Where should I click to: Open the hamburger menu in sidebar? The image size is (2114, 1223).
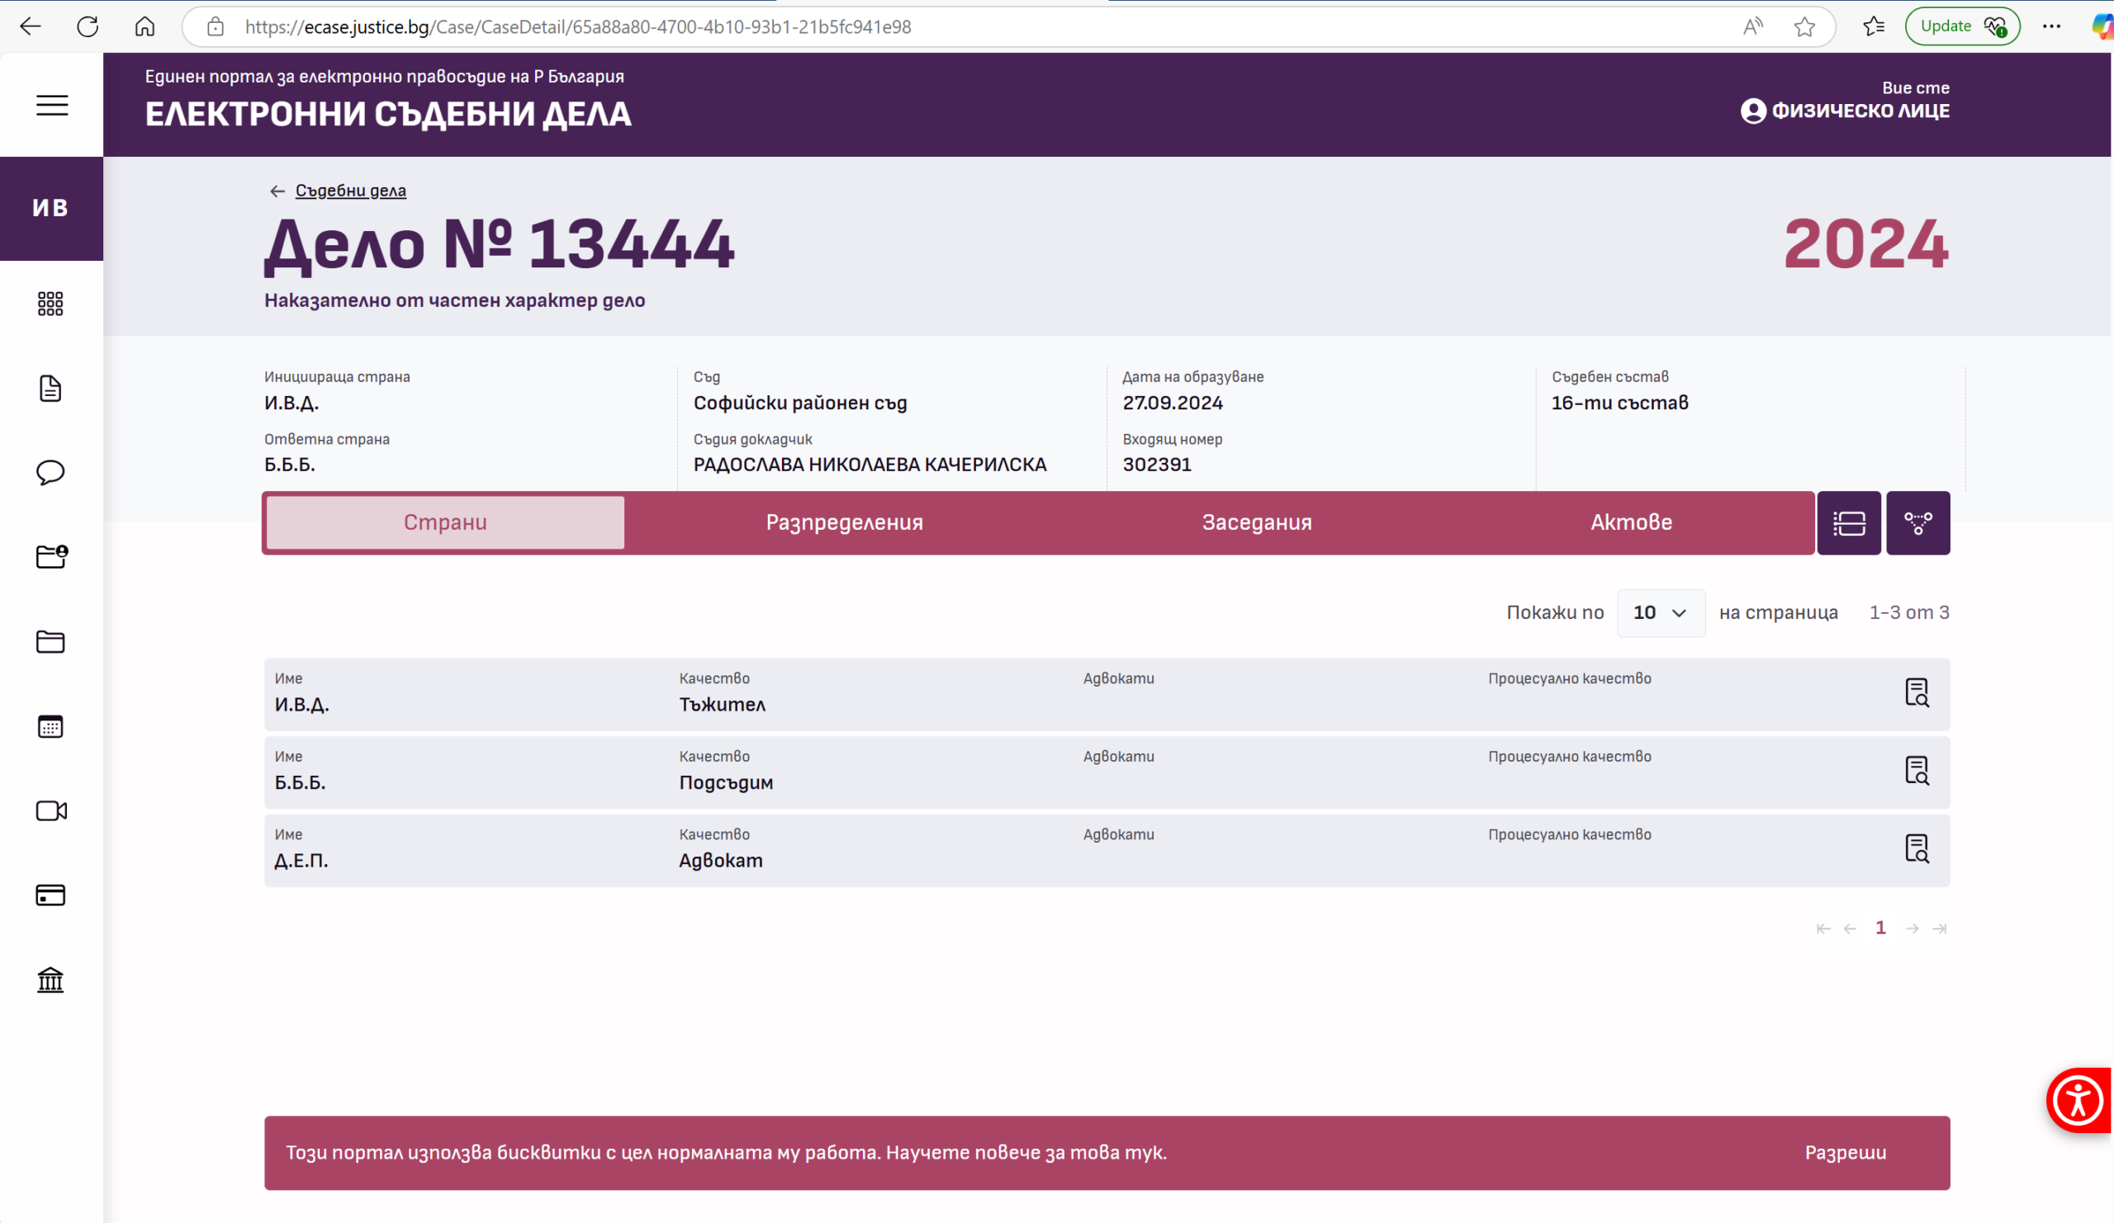51,105
